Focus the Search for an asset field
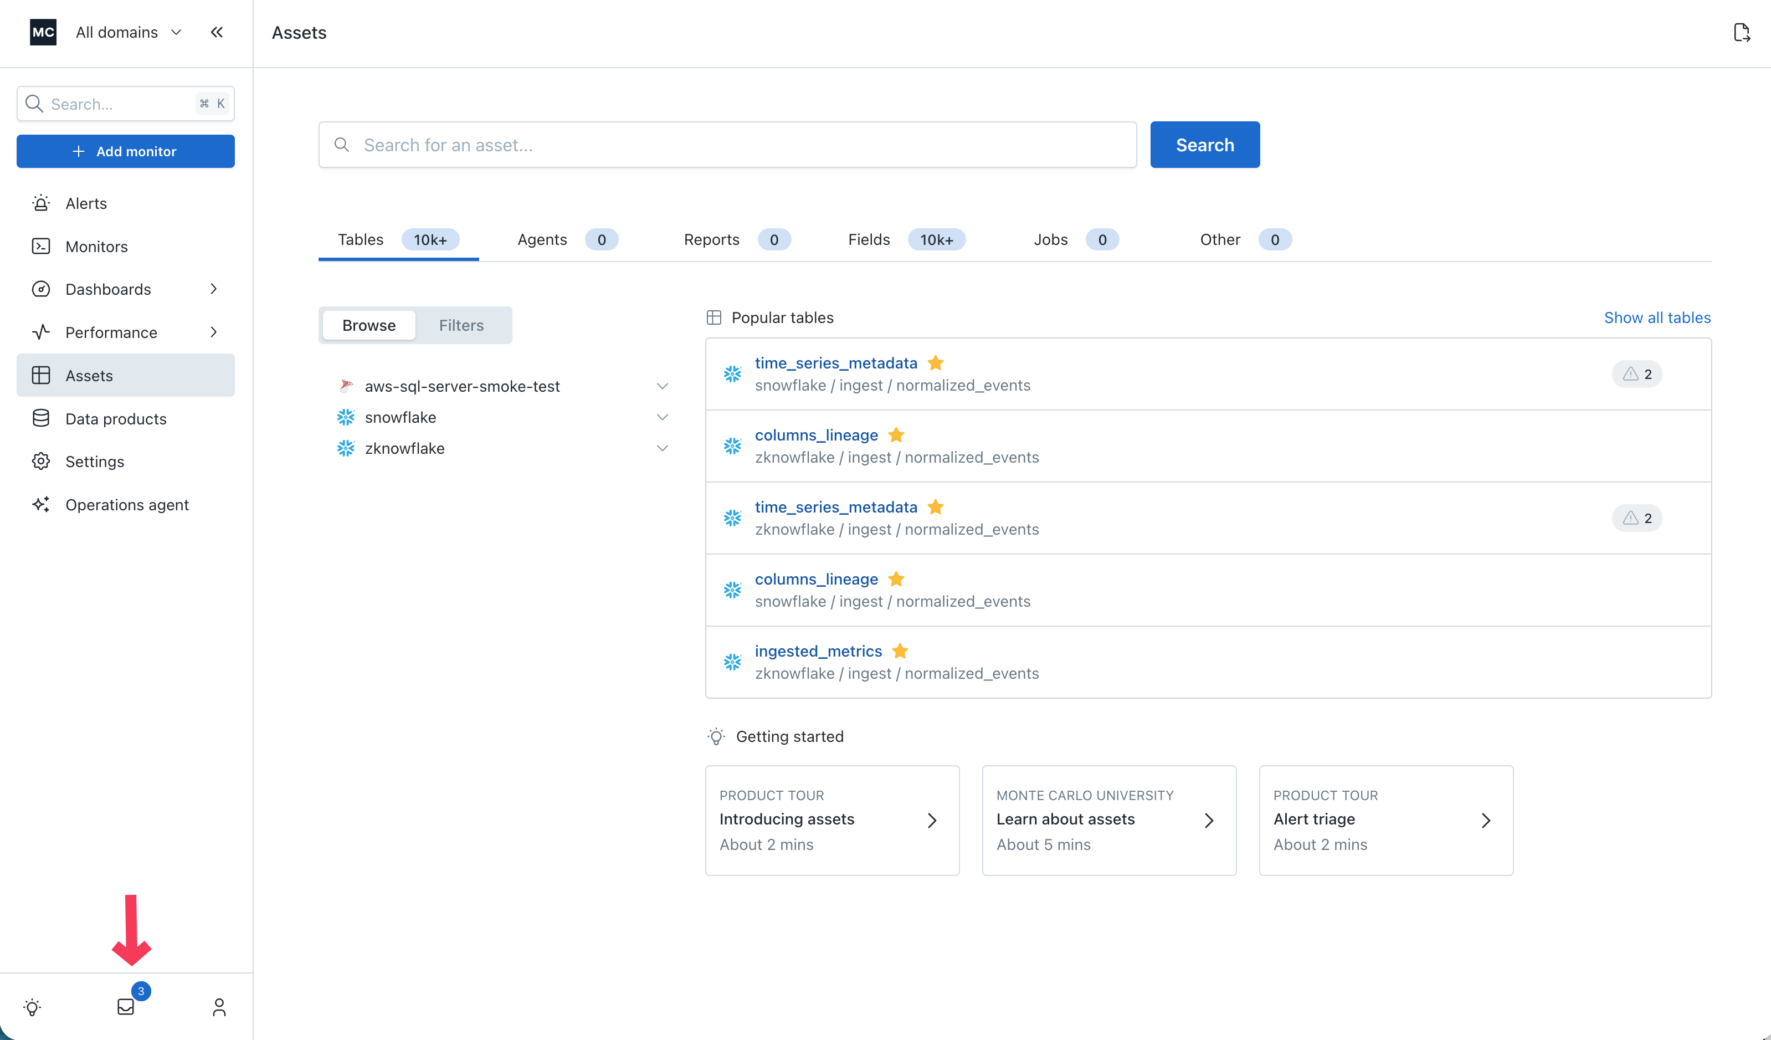 (727, 145)
